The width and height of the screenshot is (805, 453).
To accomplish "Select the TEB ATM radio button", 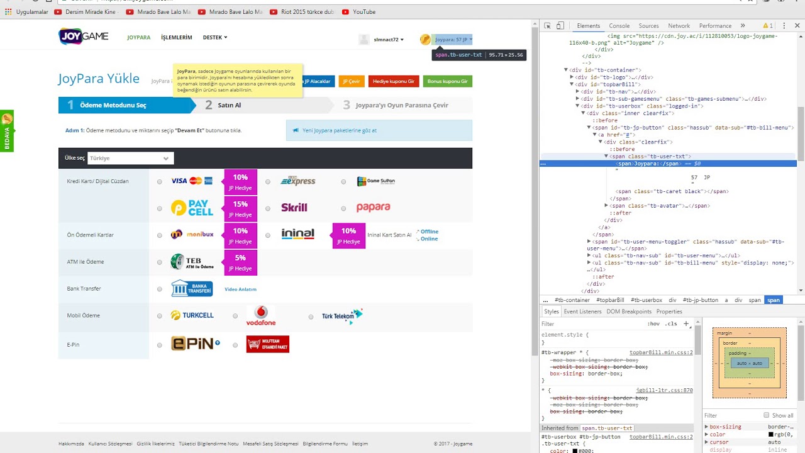I will pos(160,262).
